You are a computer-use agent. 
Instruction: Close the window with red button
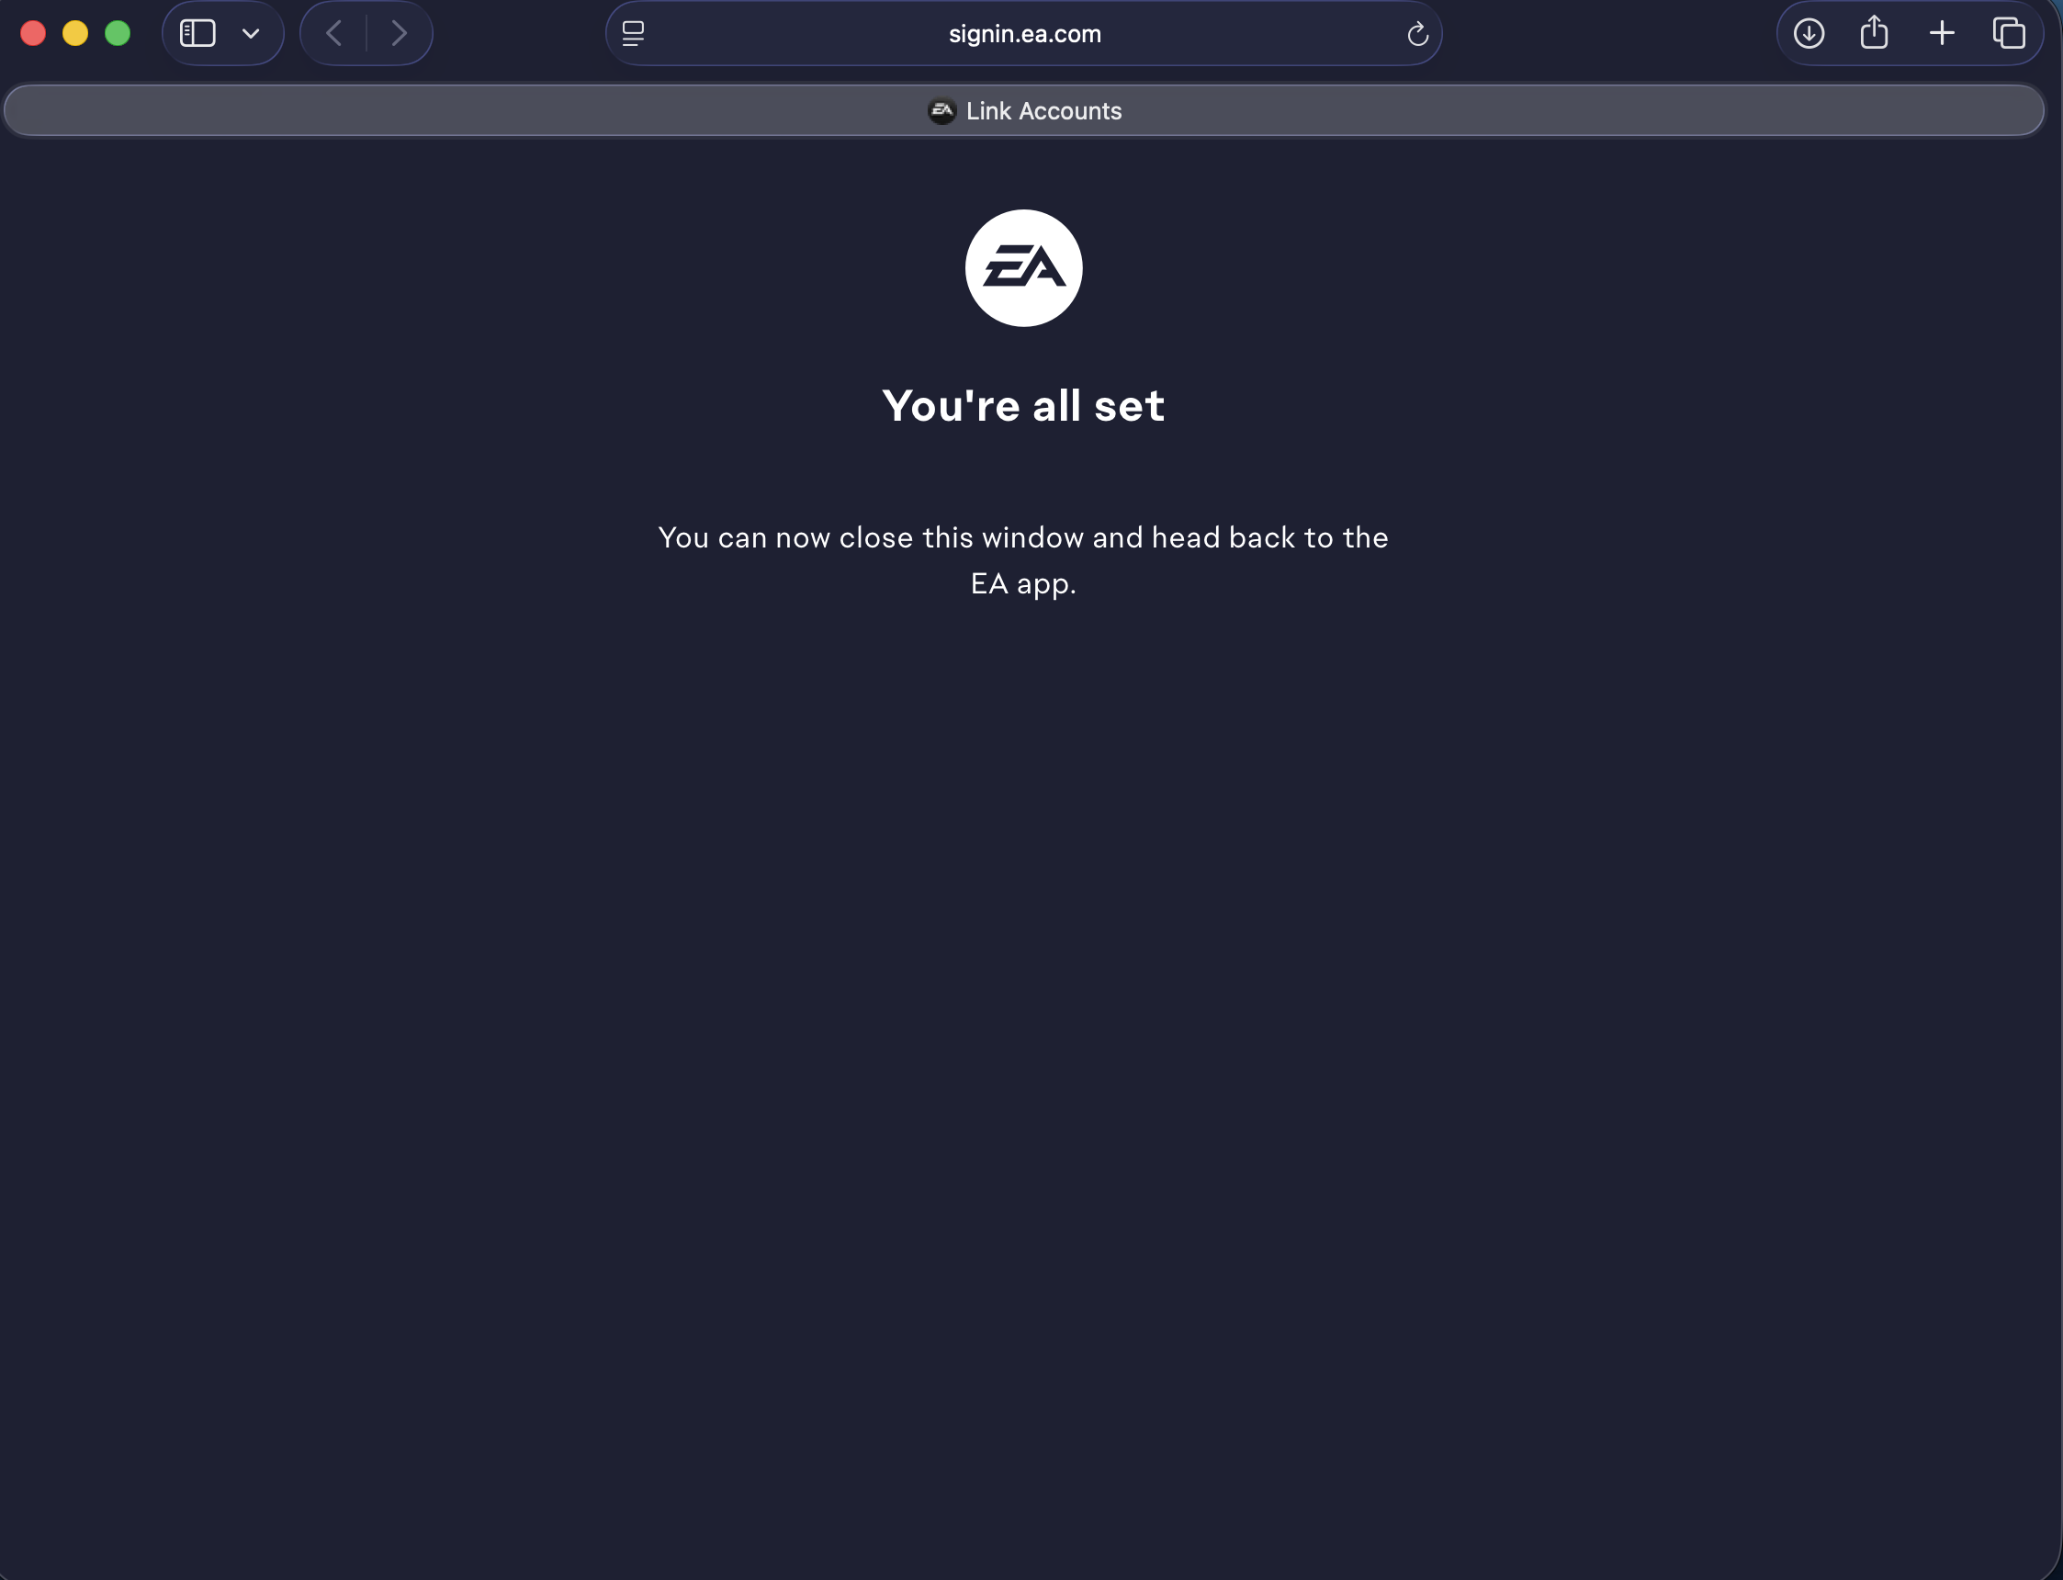[33, 34]
